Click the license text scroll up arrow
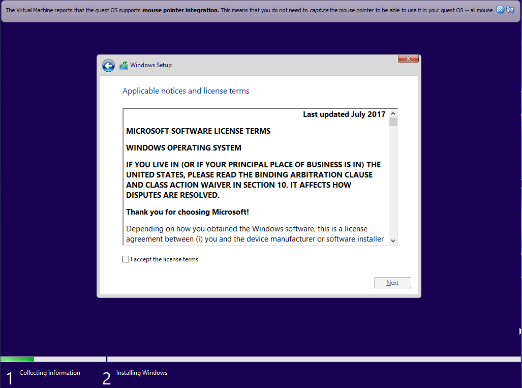522x388 pixels. (x=393, y=113)
